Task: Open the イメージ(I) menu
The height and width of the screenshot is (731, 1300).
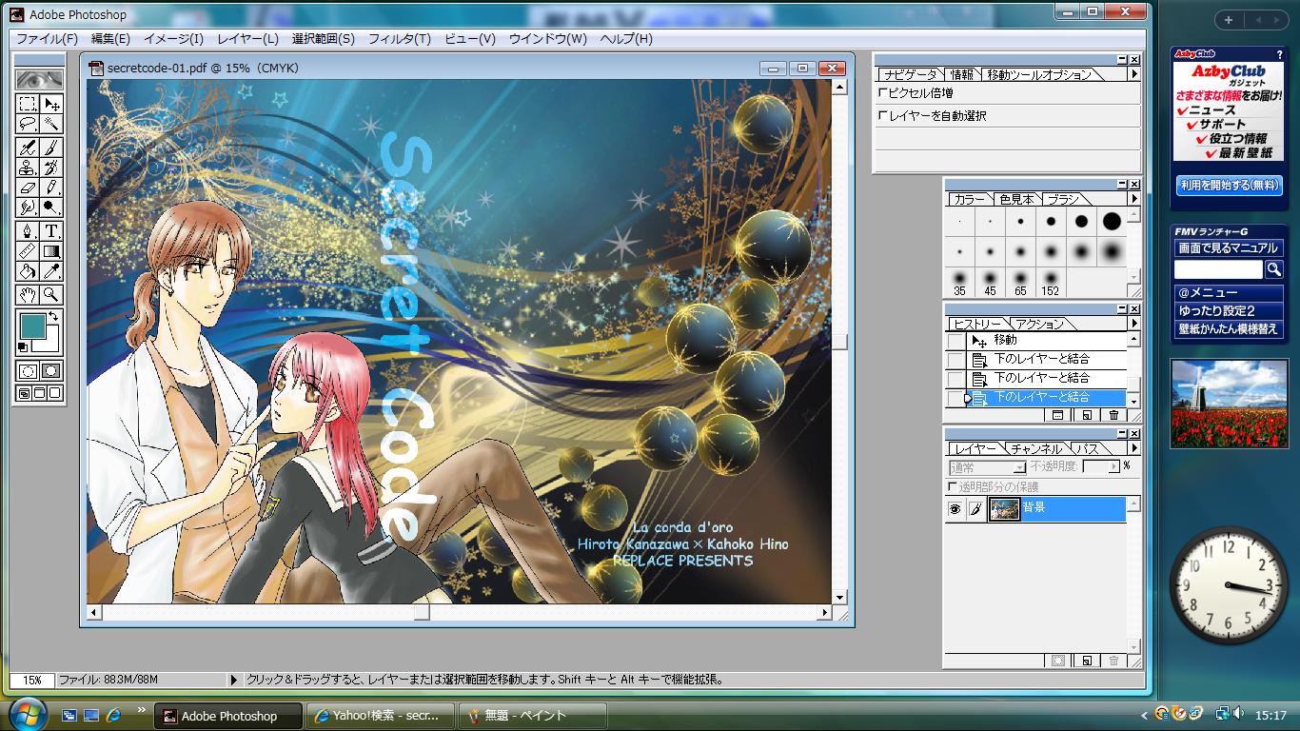Action: 173,39
